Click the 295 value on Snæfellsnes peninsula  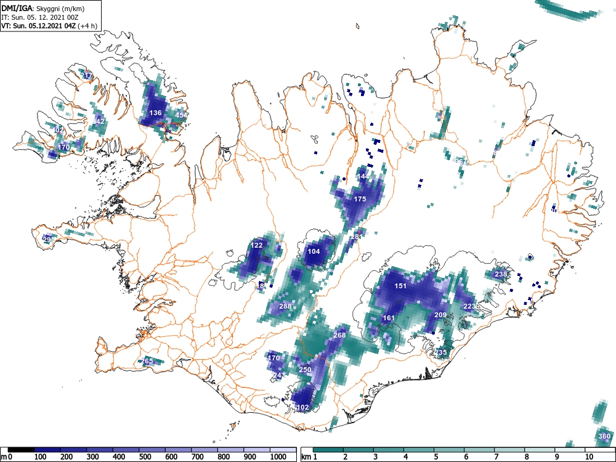click(49, 240)
